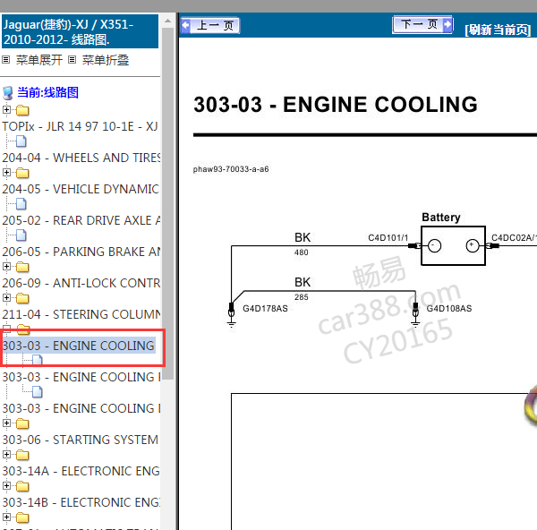This screenshot has width=537, height=530.
Task: Click folder icon above 303-14A - ELECTRONIC ENG
Action: click(22, 456)
